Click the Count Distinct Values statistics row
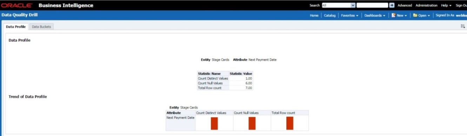 225,78
